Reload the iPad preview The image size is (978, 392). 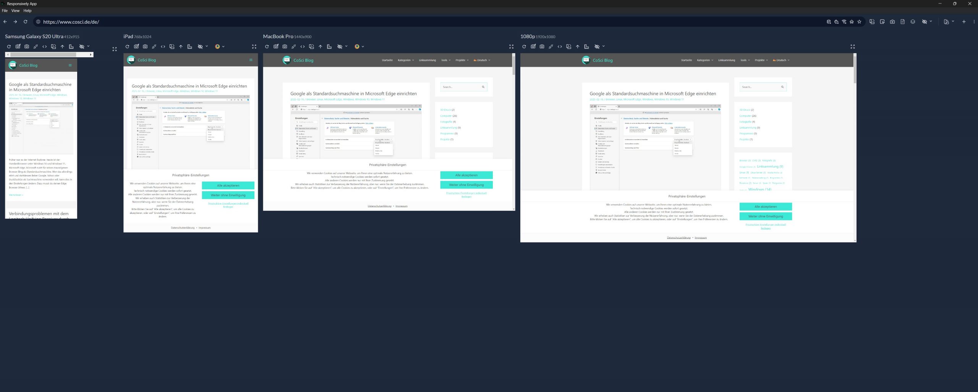pyautogui.click(x=127, y=46)
